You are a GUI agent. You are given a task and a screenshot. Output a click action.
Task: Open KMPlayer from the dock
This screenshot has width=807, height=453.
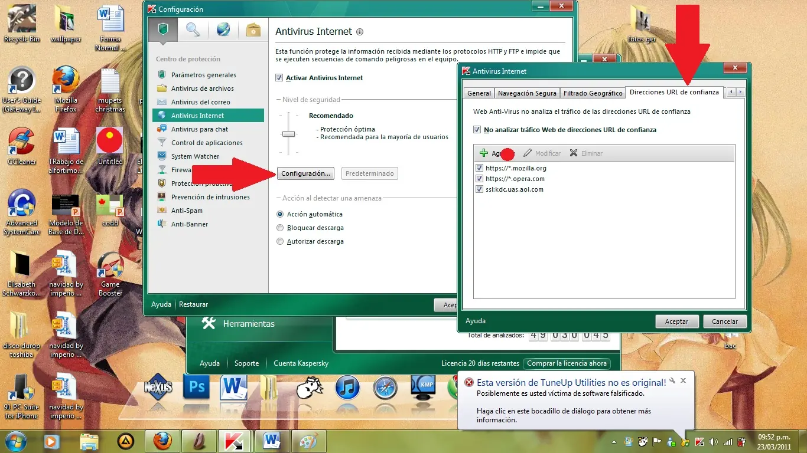pyautogui.click(x=423, y=388)
